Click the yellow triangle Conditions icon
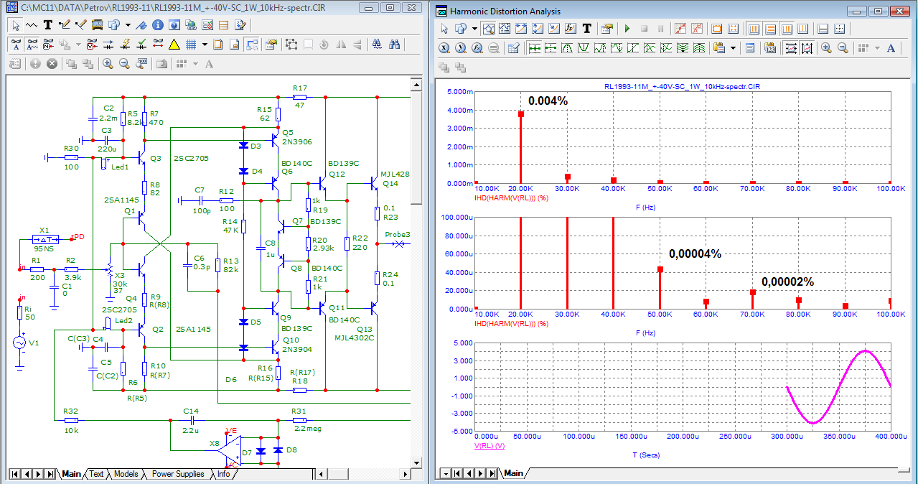Screen dimensions: 918x484 pyautogui.click(x=174, y=45)
